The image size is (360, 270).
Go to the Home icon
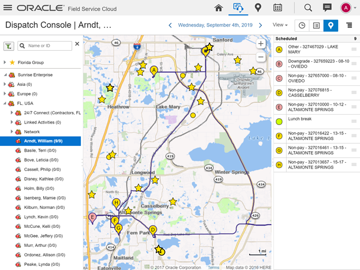click(x=219, y=8)
